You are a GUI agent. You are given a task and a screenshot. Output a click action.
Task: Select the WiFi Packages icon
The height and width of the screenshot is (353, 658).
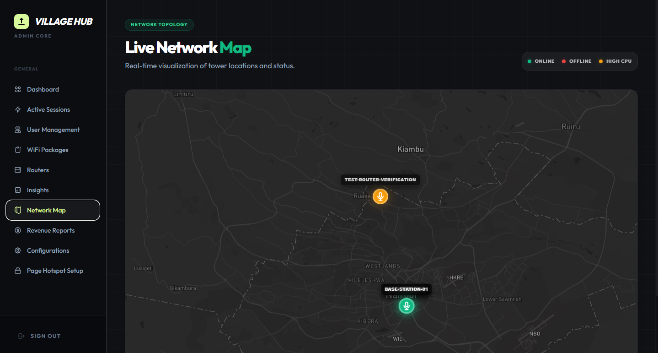(17, 150)
